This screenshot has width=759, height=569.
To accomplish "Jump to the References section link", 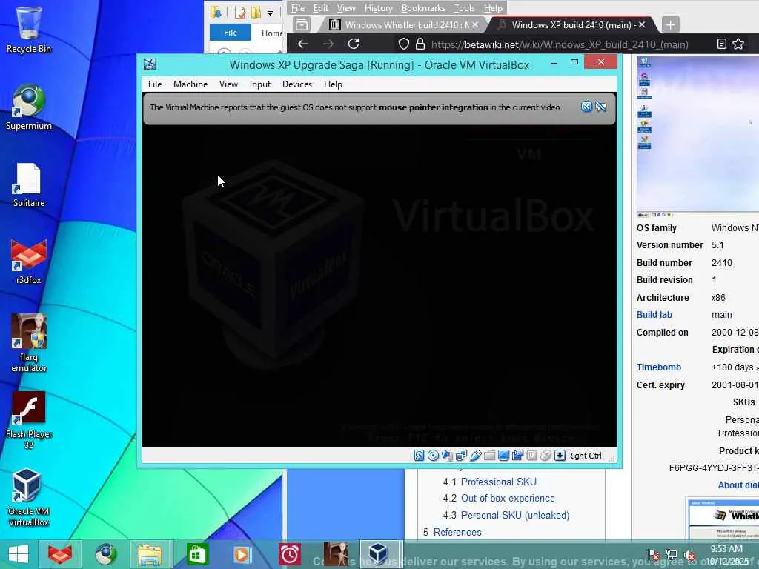I will click(x=457, y=532).
